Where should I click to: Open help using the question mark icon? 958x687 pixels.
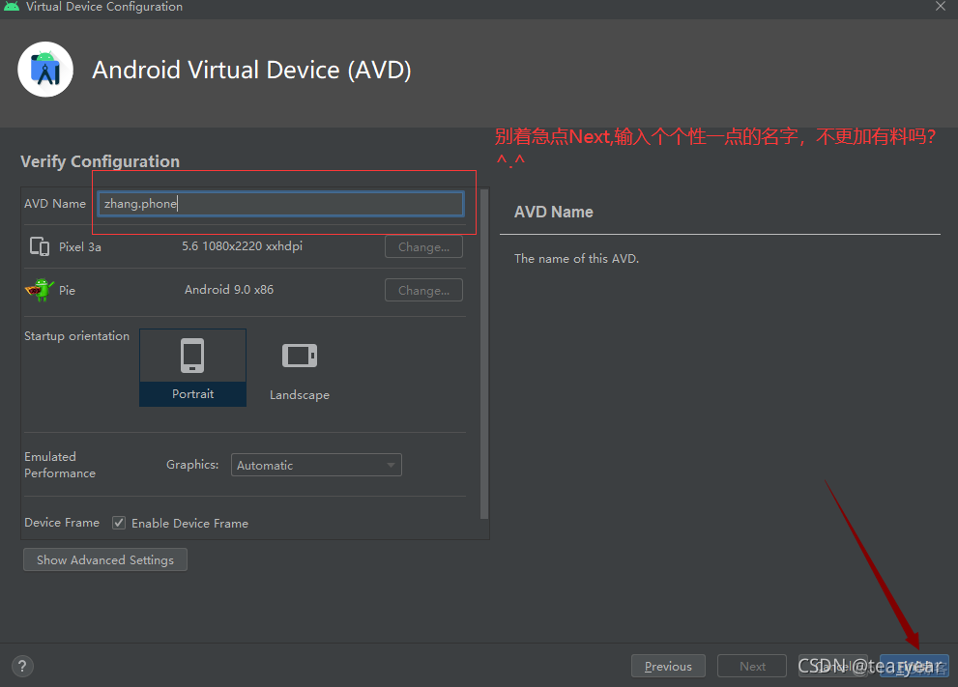(21, 666)
